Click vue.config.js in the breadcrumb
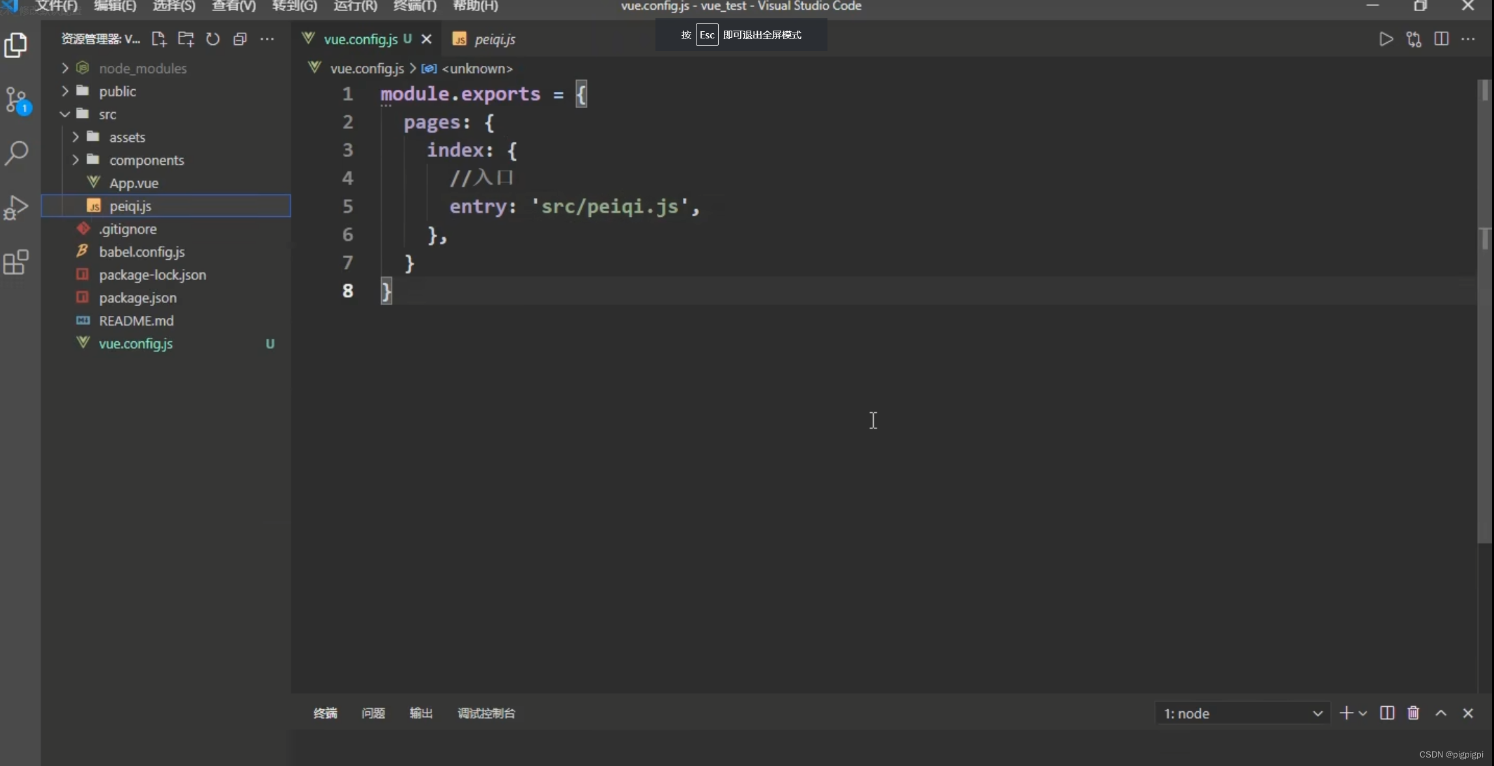The image size is (1494, 766). click(x=367, y=68)
